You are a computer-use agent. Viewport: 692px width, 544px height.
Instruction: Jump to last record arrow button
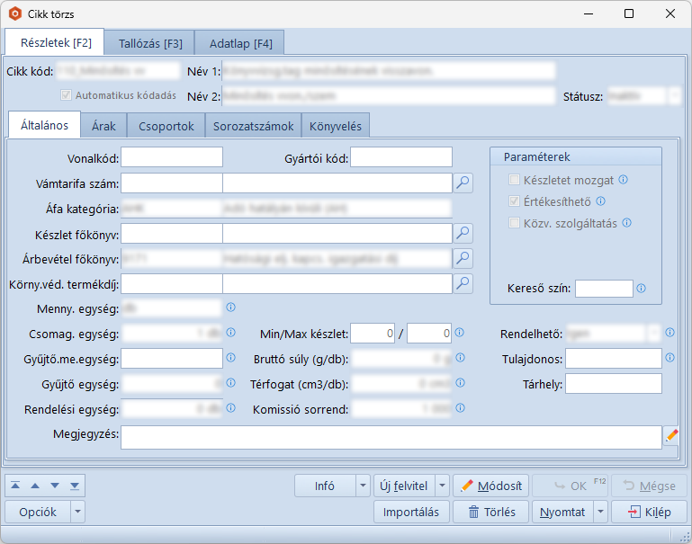(x=75, y=486)
